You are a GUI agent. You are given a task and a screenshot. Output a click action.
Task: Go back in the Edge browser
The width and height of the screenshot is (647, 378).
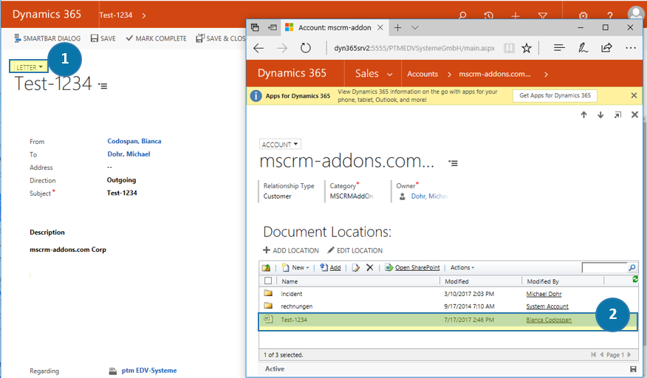pos(259,48)
